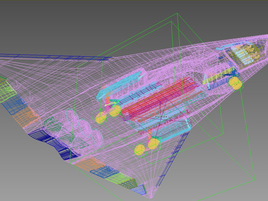Select the lower cyan bay door

tap(172, 130)
